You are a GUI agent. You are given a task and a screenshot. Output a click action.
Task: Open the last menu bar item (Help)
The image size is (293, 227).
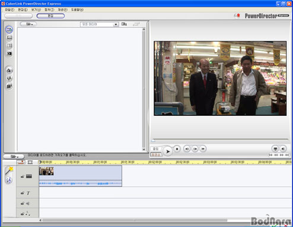77,9
